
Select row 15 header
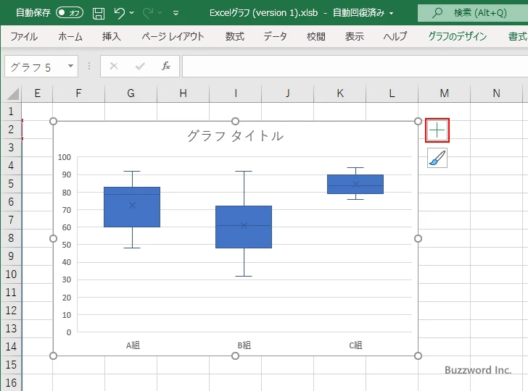(x=11, y=364)
